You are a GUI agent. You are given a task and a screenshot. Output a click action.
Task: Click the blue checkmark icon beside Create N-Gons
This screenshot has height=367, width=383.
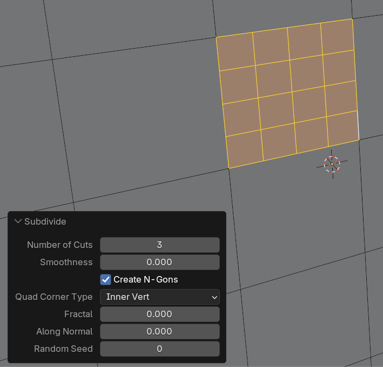click(x=105, y=280)
